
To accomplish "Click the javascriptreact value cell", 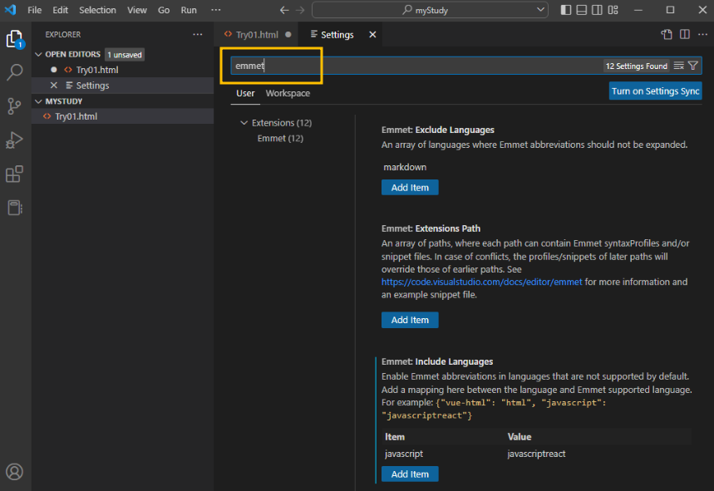I will (536, 454).
